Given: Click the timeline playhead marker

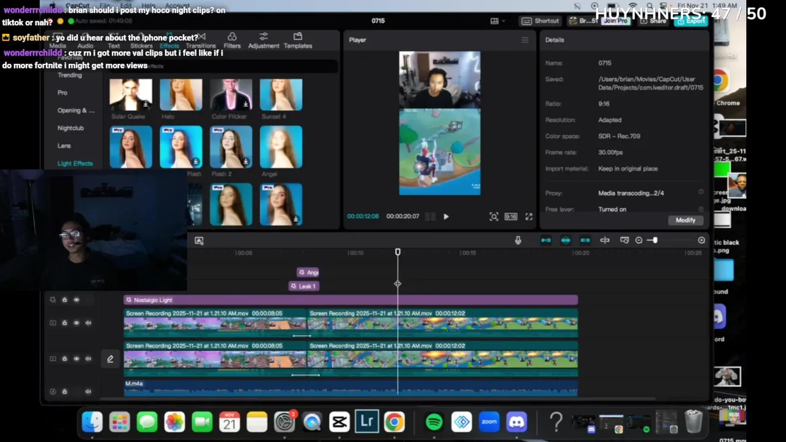Looking at the screenshot, I should (398, 252).
